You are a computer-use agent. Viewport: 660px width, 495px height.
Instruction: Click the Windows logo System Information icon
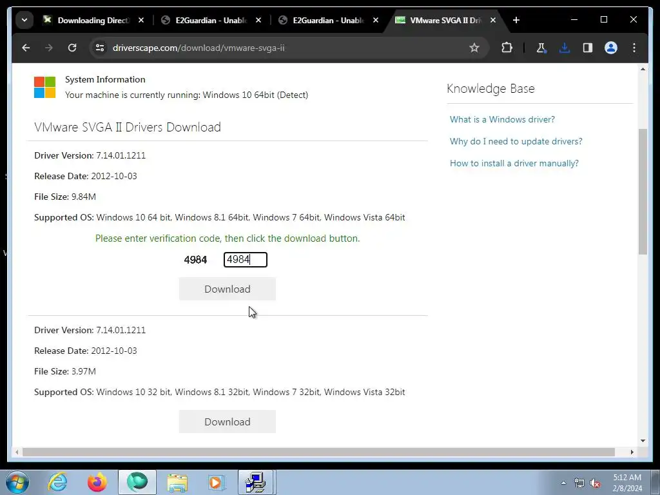(44, 87)
